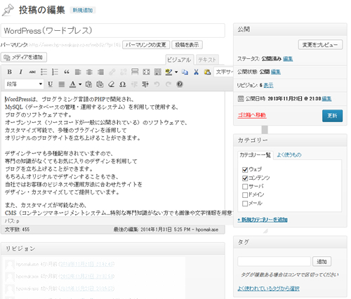Click ゴミ箱へ移動 link
The width and height of the screenshot is (351, 299).
click(x=252, y=115)
